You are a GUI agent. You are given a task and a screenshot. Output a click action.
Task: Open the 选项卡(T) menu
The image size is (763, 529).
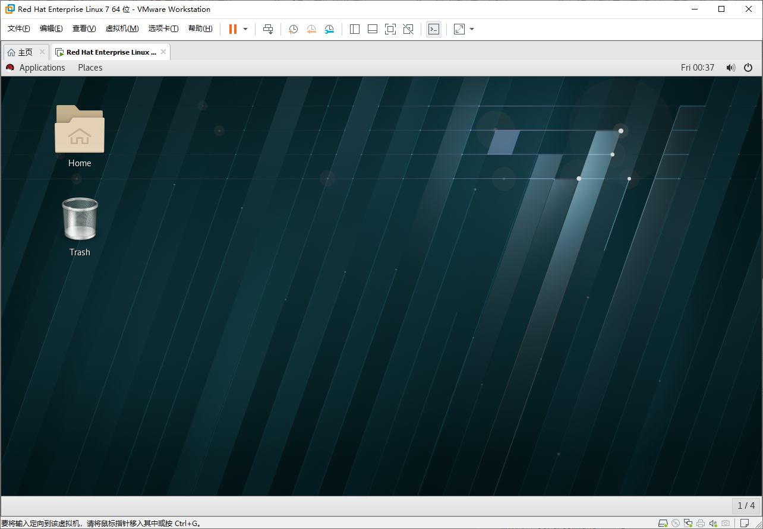[163, 28]
